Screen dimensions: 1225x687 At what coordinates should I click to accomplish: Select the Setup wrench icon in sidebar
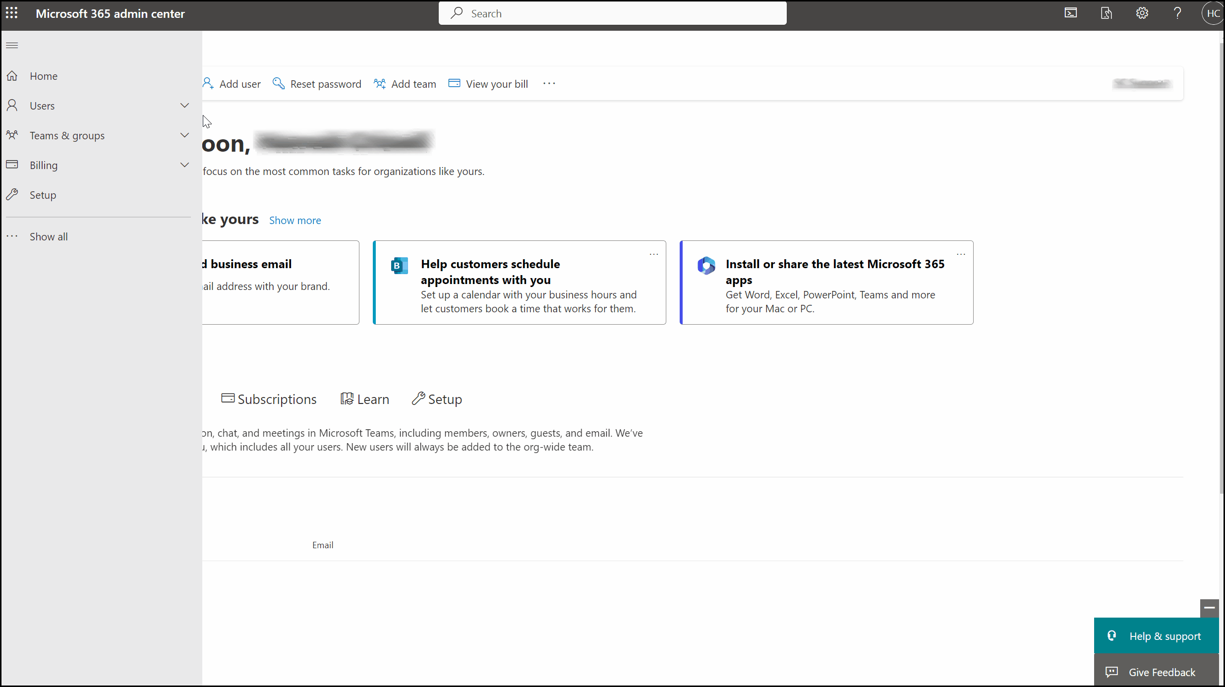click(x=12, y=194)
